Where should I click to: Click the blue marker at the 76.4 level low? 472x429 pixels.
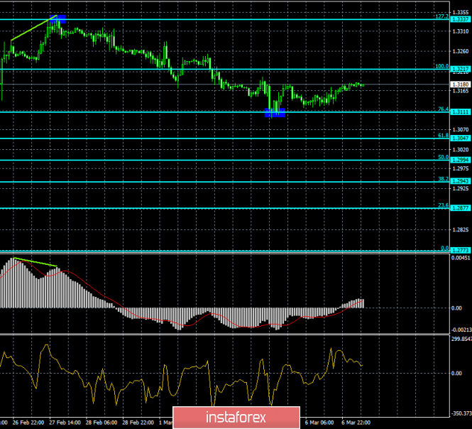275,113
